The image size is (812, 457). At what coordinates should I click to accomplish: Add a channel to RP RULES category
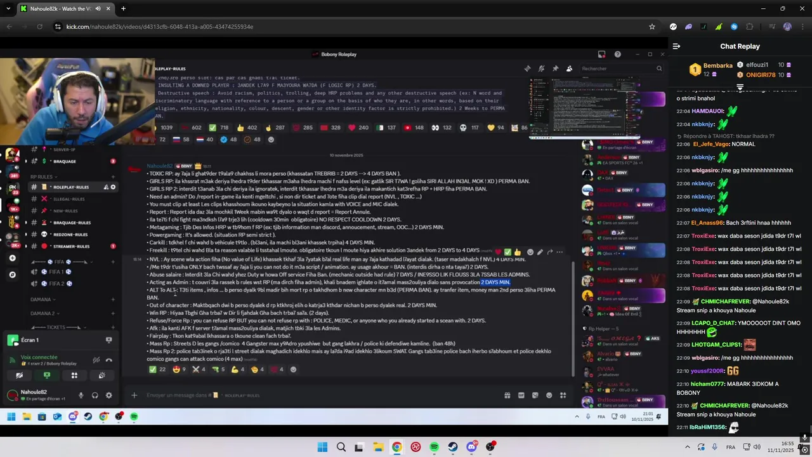pyautogui.click(x=113, y=176)
